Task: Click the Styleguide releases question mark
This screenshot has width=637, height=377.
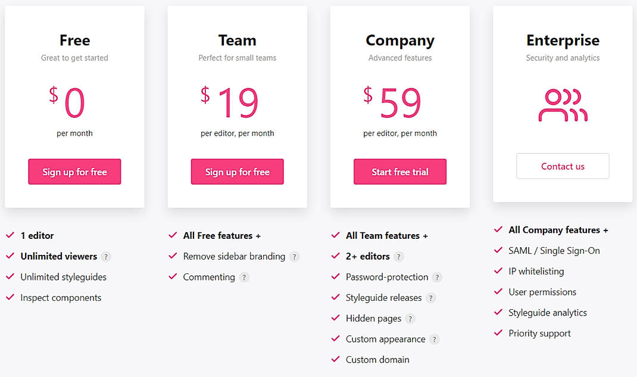Action: click(430, 298)
